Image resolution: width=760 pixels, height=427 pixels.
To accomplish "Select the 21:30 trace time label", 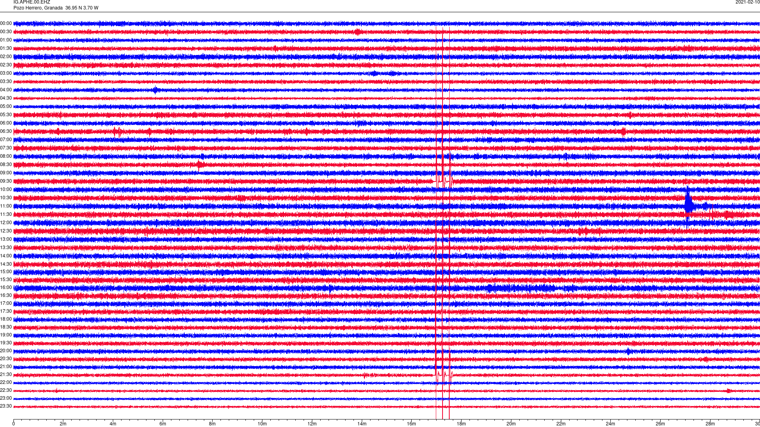I will coord(6,375).
